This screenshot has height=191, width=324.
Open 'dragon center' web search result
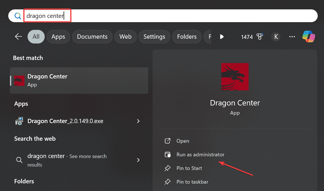pyautogui.click(x=79, y=160)
